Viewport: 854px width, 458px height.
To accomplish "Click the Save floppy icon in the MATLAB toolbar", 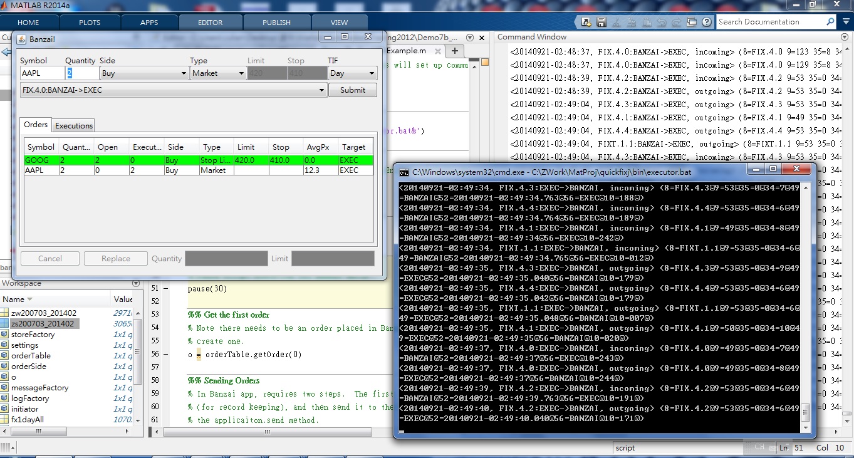I will (x=601, y=22).
